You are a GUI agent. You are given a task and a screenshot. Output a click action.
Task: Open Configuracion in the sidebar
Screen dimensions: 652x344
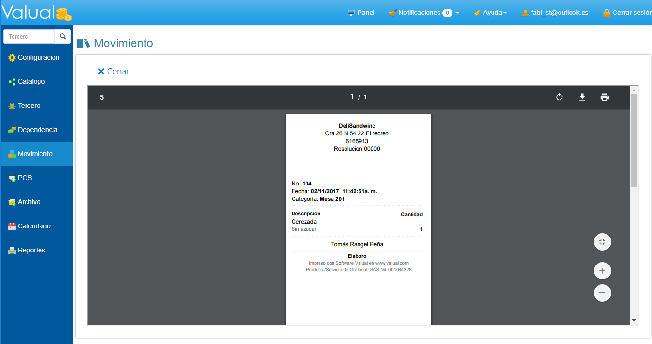(x=38, y=58)
